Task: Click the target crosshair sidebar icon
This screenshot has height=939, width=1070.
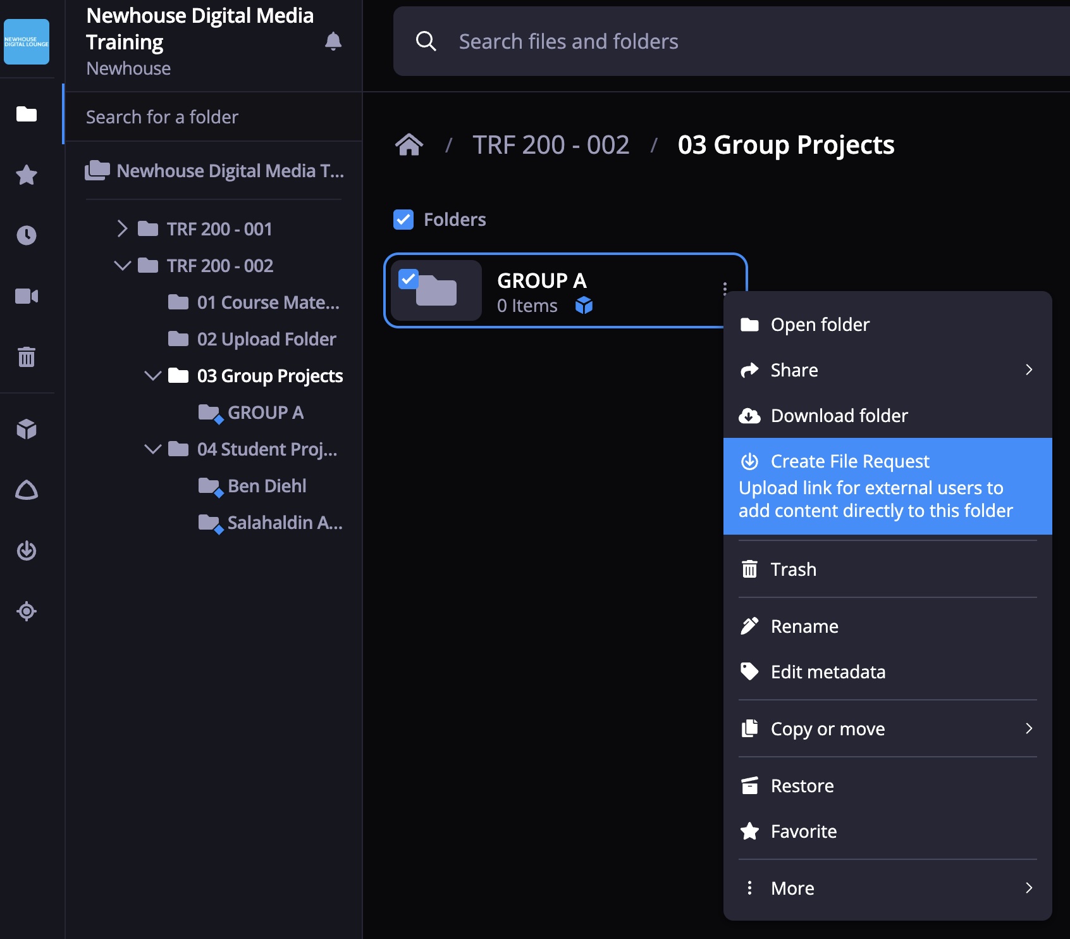Action: tap(27, 611)
